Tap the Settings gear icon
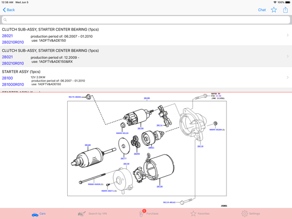Screen dimensions: 292x219 [x=244, y=213]
